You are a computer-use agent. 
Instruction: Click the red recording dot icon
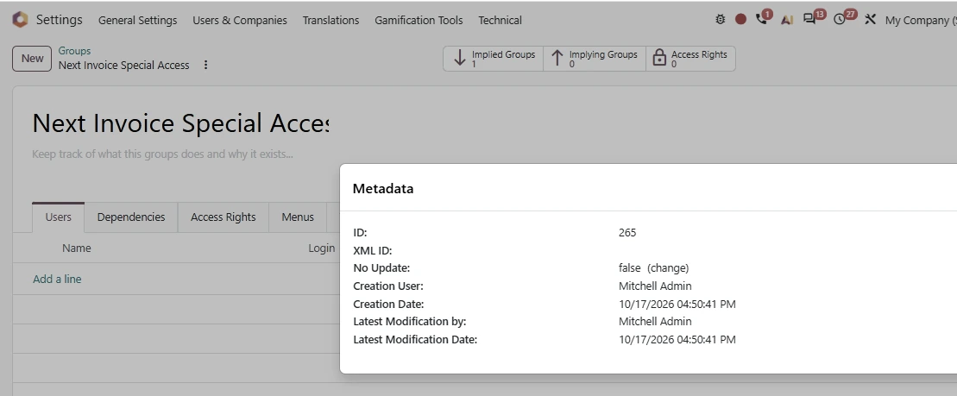point(741,20)
